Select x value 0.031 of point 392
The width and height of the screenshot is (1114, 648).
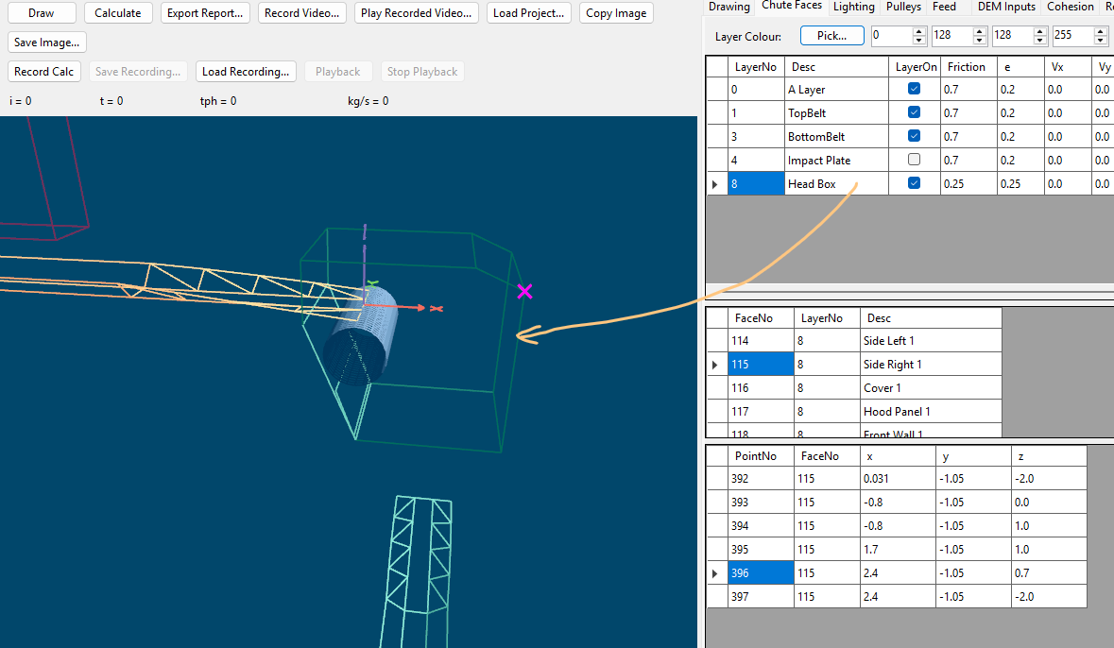pos(898,479)
